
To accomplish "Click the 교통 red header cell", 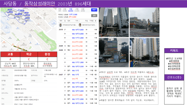I will coord(10,54).
